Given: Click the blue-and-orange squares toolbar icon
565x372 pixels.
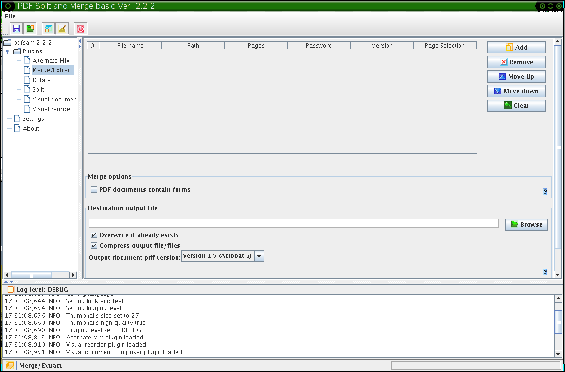Looking at the screenshot, I should click(48, 29).
